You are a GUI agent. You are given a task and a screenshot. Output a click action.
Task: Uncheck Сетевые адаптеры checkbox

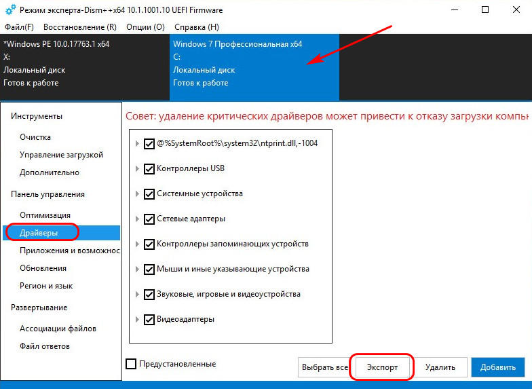(149, 219)
